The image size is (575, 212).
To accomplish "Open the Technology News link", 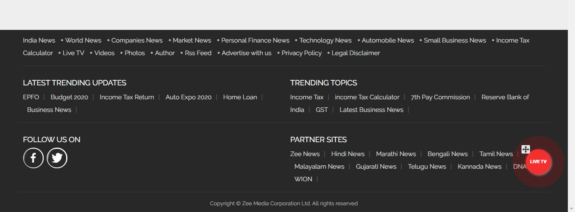I will (x=325, y=40).
